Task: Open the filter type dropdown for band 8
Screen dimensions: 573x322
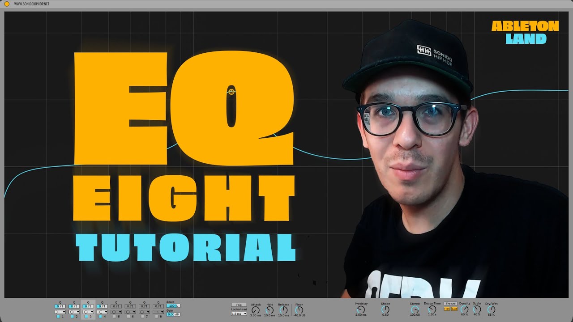Action: [x=158, y=312]
